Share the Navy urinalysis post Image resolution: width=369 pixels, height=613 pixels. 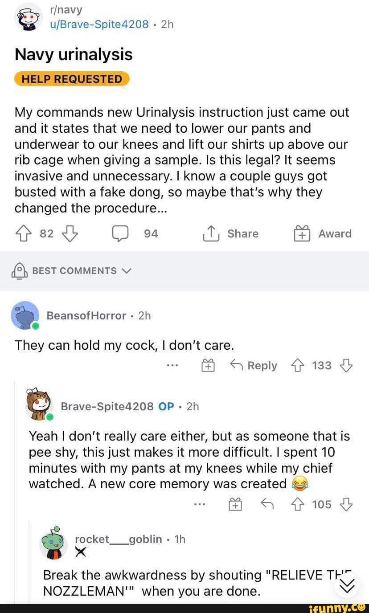click(231, 233)
